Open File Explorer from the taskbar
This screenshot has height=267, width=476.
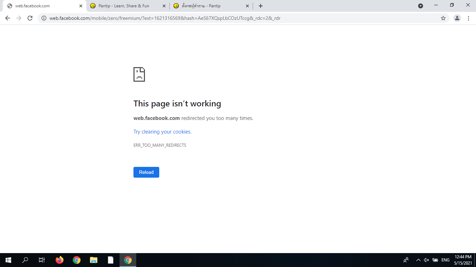point(94,260)
